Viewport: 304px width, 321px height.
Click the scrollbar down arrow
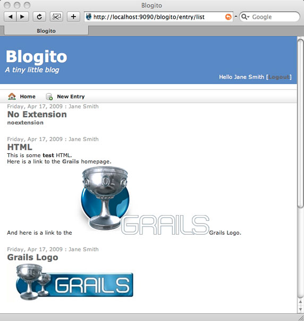[300, 309]
